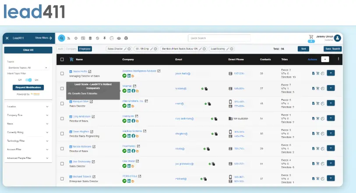
Task: Click the Save Search button
Action: pyautogui.click(x=333, y=49)
